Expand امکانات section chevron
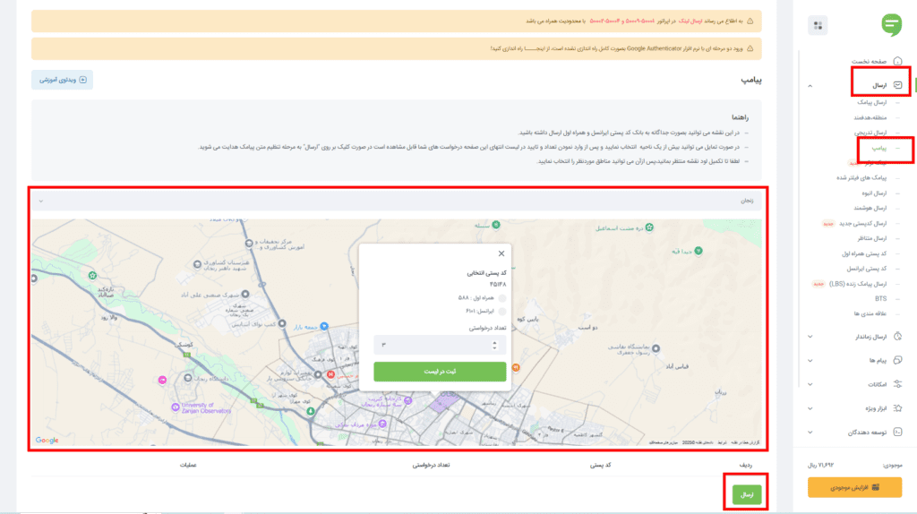 pyautogui.click(x=810, y=385)
